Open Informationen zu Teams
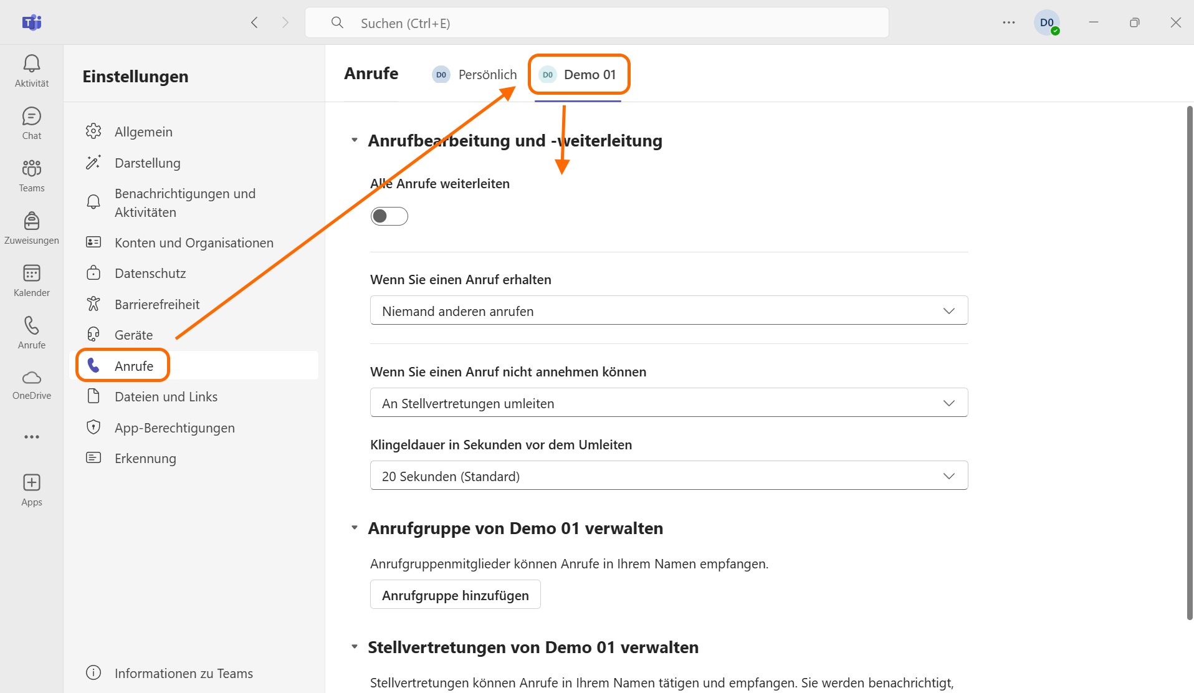The image size is (1194, 693). point(183,673)
